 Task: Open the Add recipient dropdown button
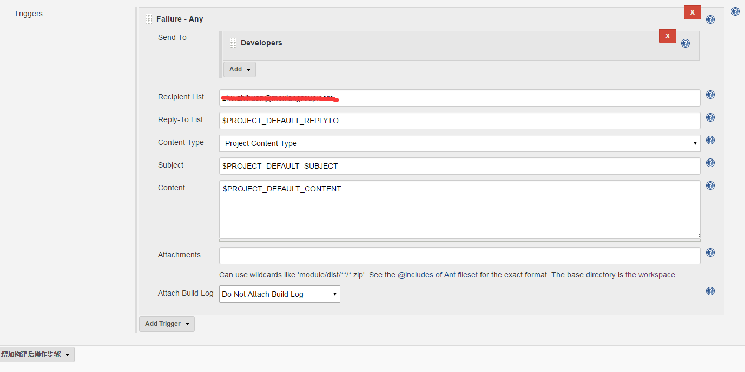(x=240, y=69)
